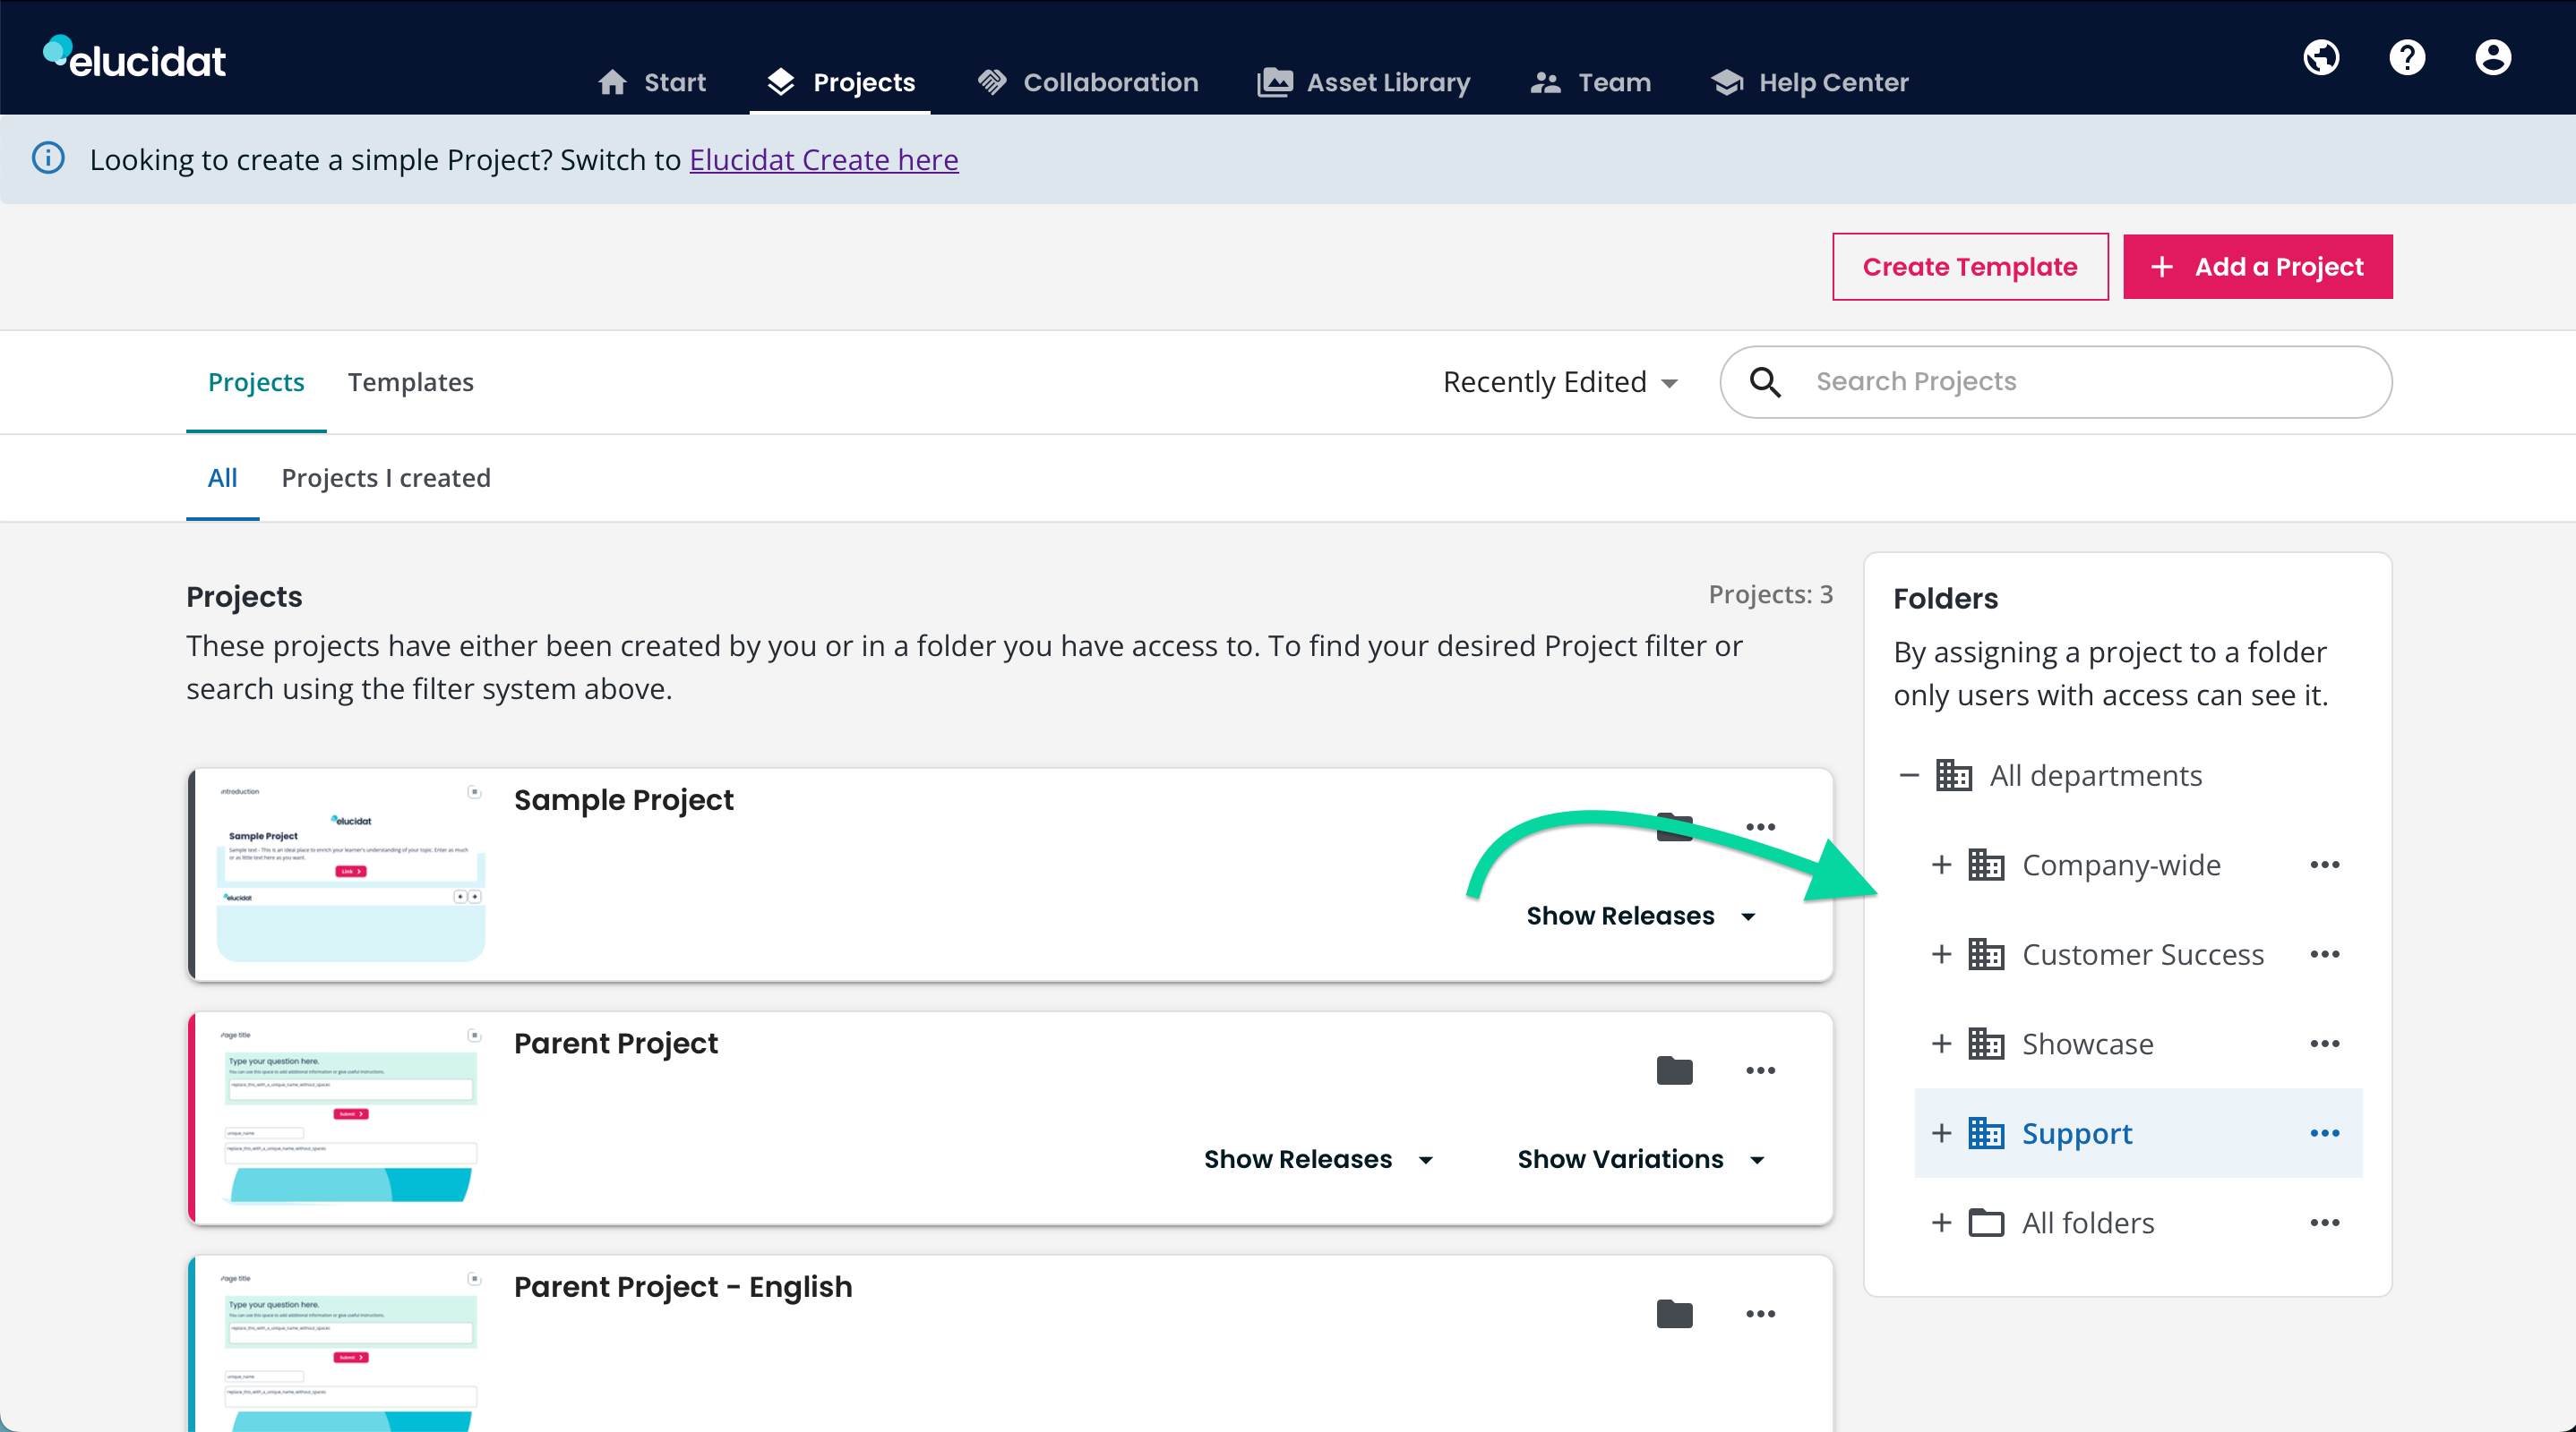Select the All folders label
The height and width of the screenshot is (1432, 2576).
(2088, 1223)
